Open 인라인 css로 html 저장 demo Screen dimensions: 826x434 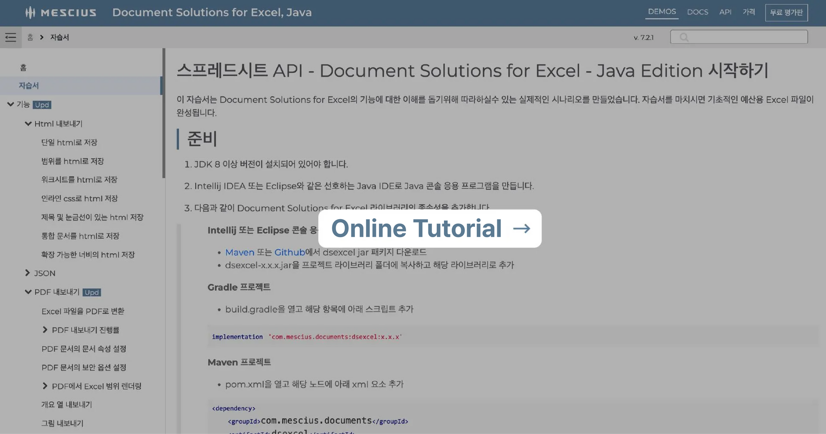coord(80,199)
